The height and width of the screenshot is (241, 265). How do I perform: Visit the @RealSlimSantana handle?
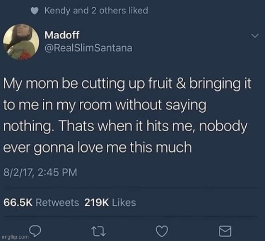coord(88,48)
